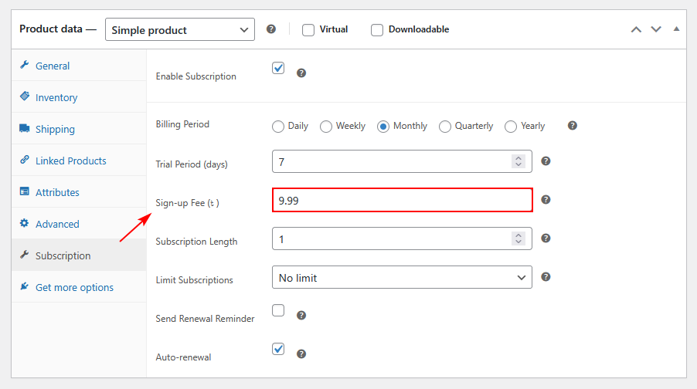
Task: Click the Billing Period label
Action: click(182, 124)
